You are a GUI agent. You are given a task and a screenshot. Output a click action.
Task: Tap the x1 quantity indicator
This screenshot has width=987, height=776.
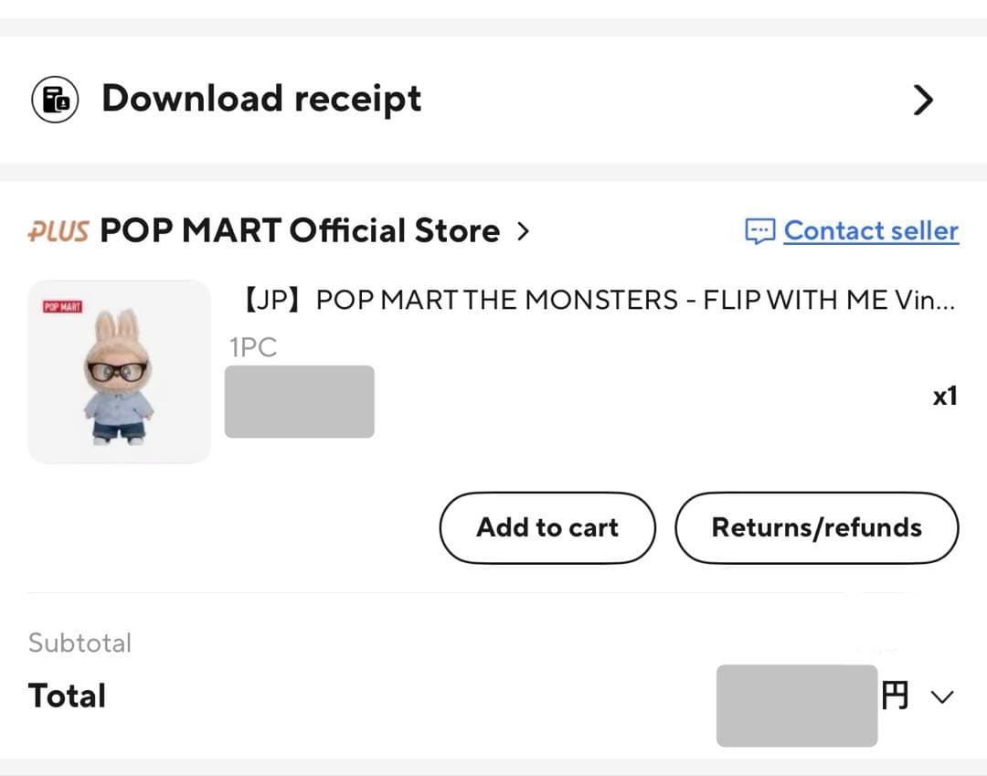coord(944,396)
